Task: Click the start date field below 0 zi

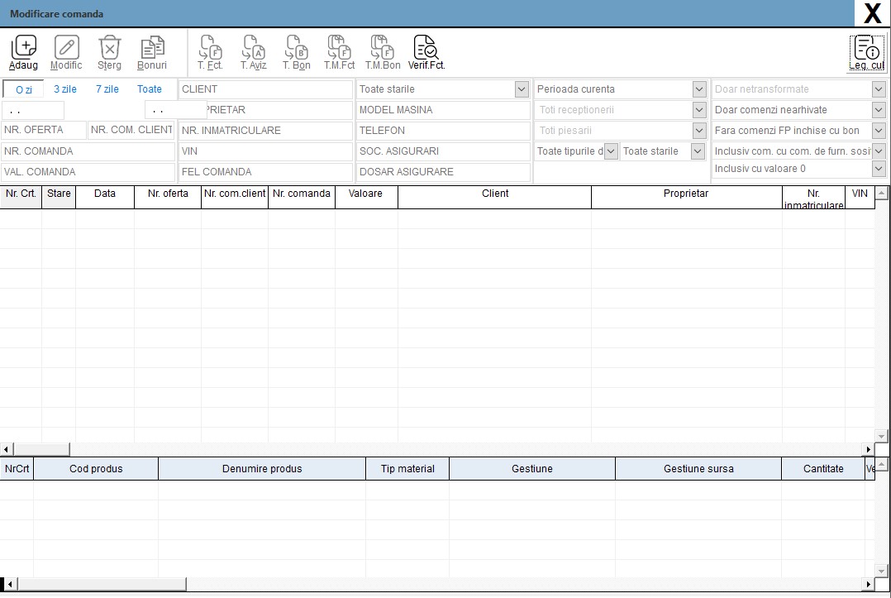Action: [x=33, y=110]
